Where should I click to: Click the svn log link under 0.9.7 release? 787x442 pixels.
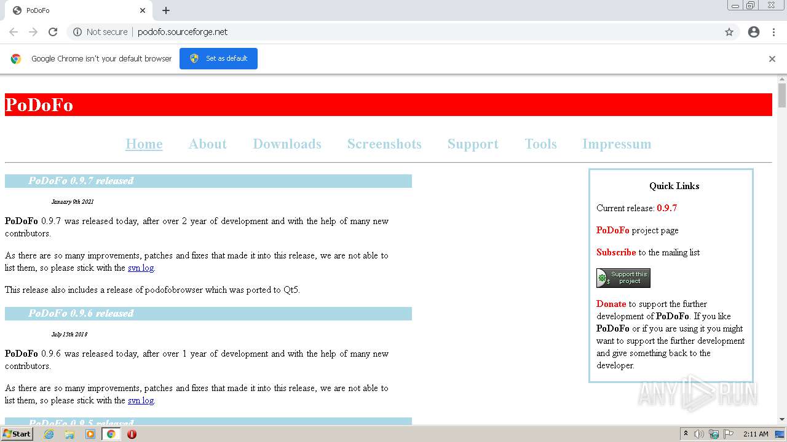tap(141, 268)
